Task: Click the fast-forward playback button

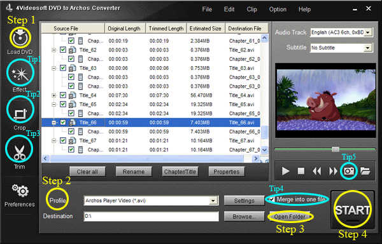Action: coord(333,171)
